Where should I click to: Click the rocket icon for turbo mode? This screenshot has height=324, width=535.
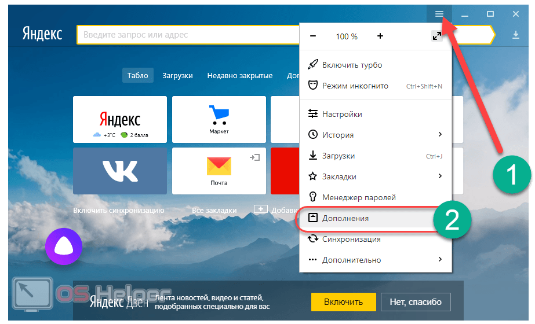[x=313, y=64]
